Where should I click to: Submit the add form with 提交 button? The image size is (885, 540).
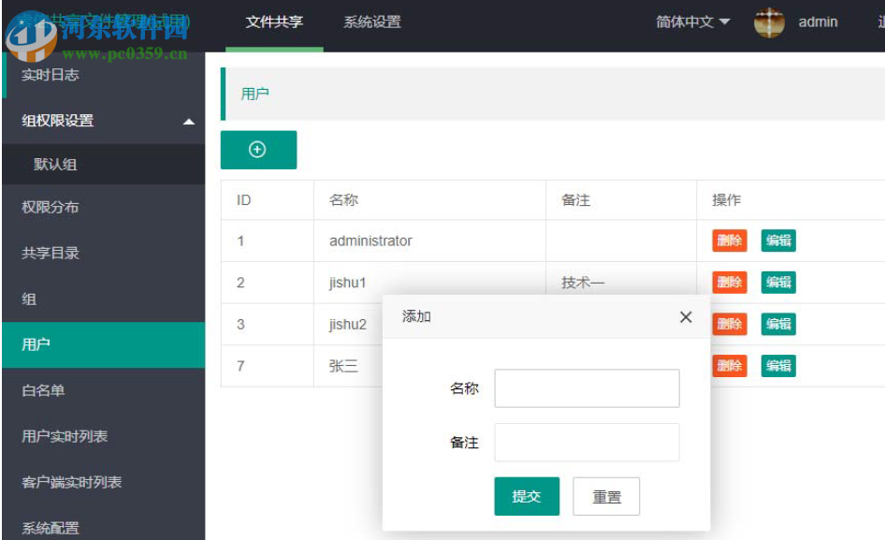[x=526, y=496]
